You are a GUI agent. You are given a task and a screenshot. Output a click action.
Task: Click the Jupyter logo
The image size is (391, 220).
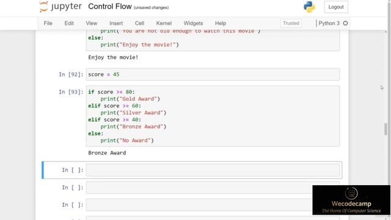pyautogui.click(x=60, y=7)
